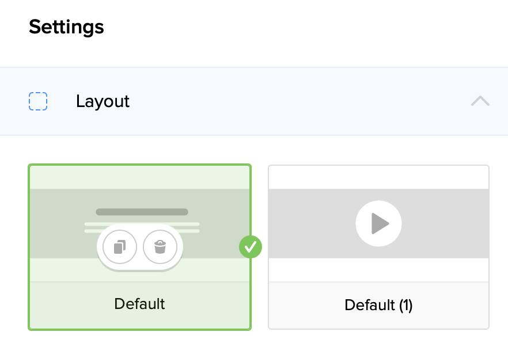Click the play icon in Default (1)
The width and height of the screenshot is (508, 351).
[378, 223]
